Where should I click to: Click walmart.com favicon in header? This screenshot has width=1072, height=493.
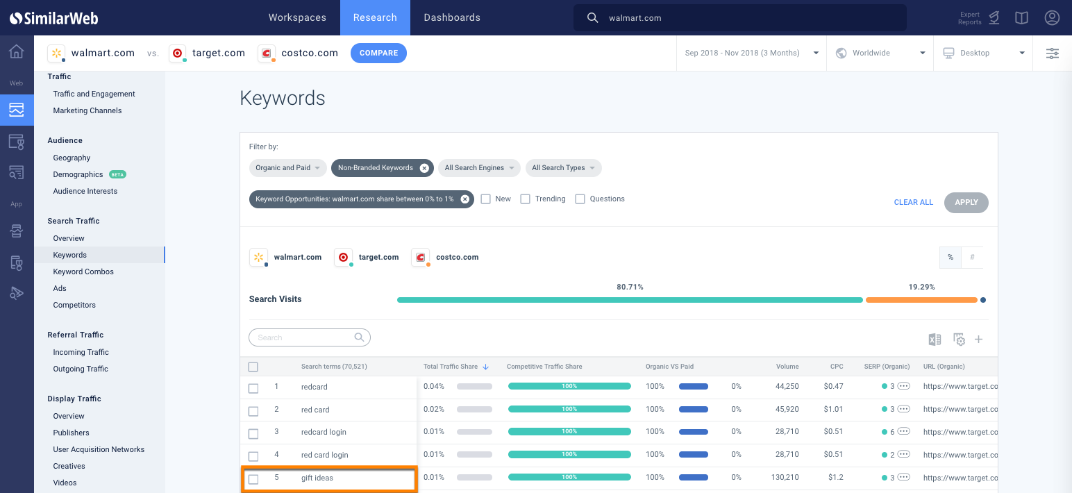(56, 53)
